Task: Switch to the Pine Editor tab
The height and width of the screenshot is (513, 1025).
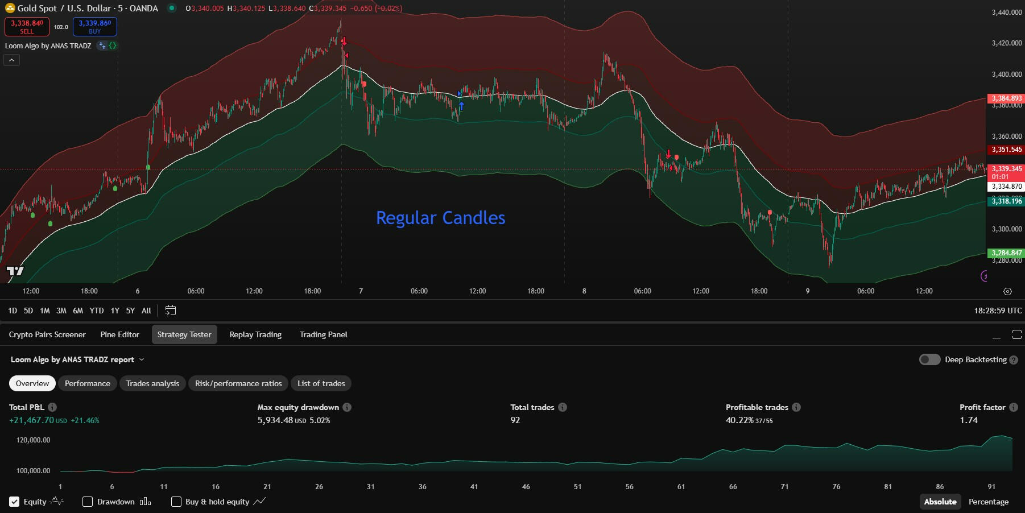Action: (x=119, y=334)
